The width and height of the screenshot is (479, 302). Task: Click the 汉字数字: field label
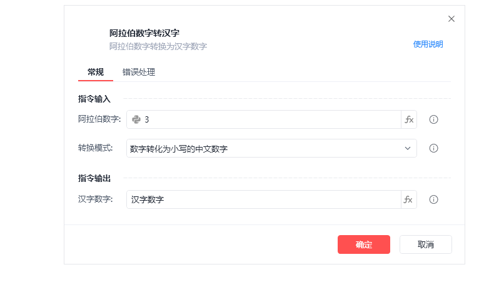point(95,199)
